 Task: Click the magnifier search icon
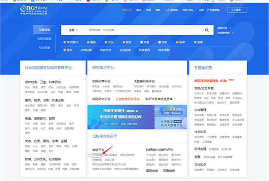pos(207,30)
